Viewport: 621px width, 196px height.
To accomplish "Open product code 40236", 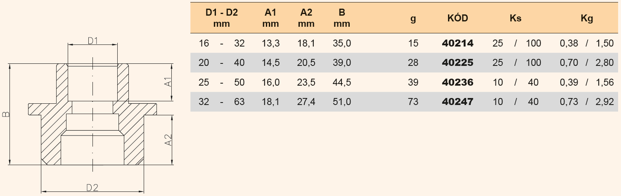I will tap(457, 82).
